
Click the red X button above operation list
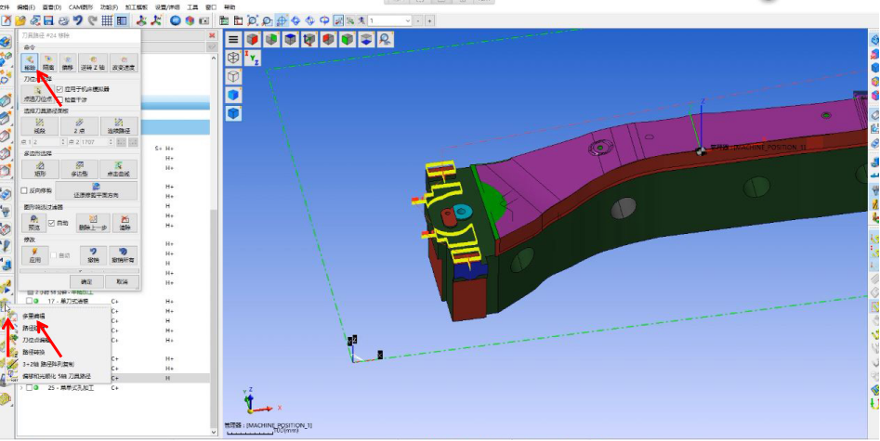[212, 35]
